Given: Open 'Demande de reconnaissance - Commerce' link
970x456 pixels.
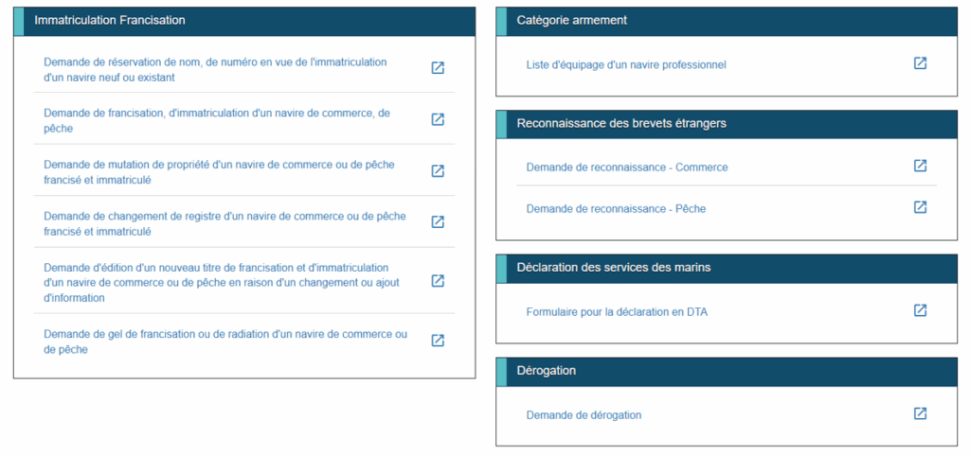Looking at the screenshot, I should click(627, 167).
